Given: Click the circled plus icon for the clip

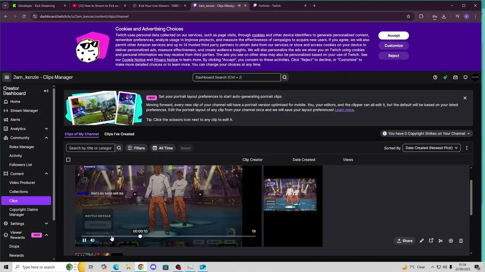Looking at the screenshot, I should pyautogui.click(x=451, y=241).
